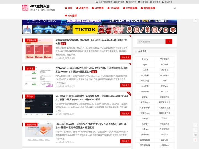Select 北美vps category
This screenshot has height=149, width=199.
(x=145, y=118)
